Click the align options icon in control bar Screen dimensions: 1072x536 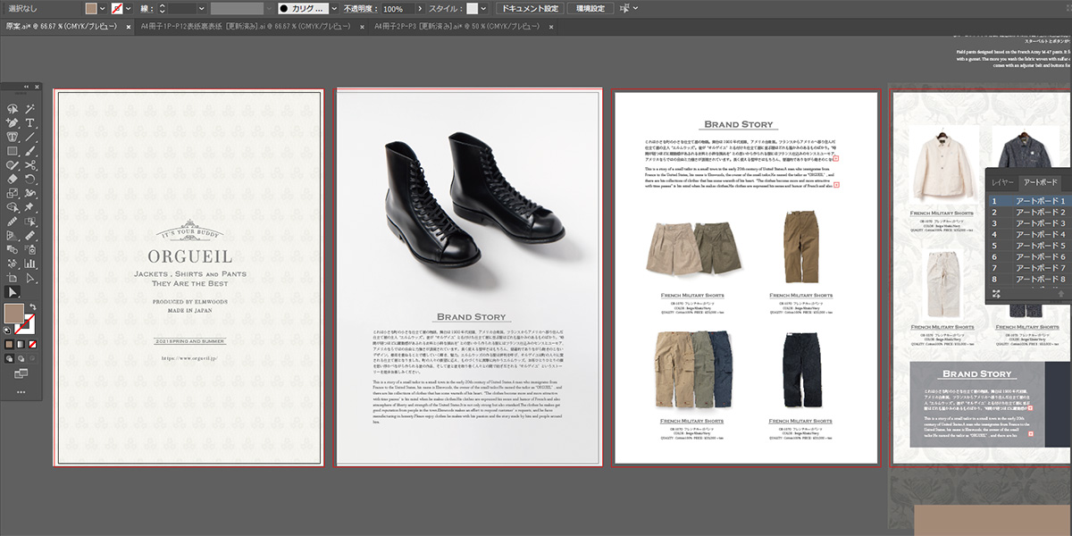(624, 8)
